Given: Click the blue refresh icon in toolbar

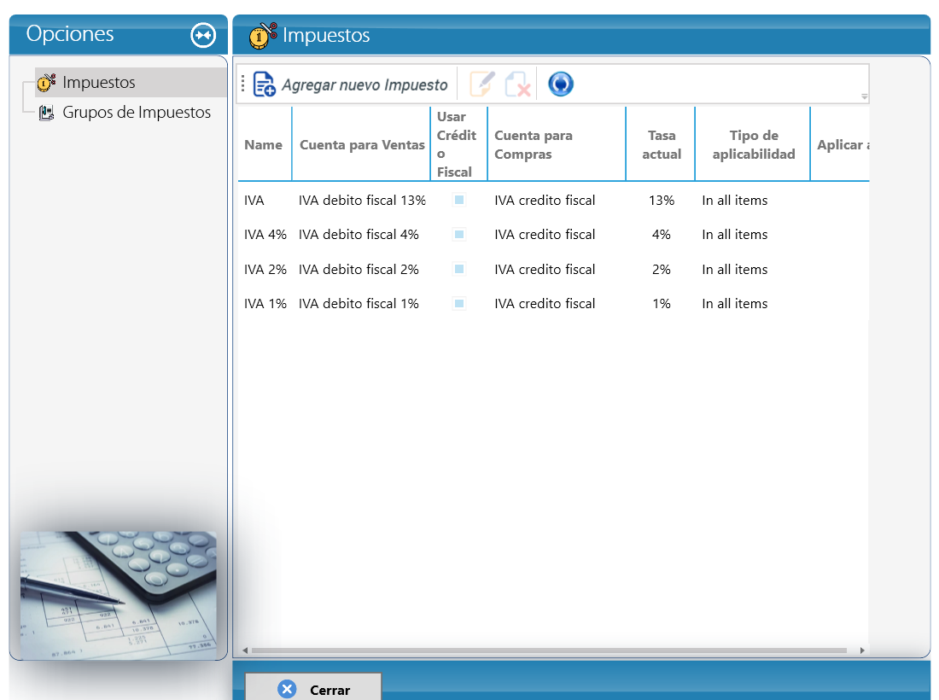Looking at the screenshot, I should click(561, 84).
